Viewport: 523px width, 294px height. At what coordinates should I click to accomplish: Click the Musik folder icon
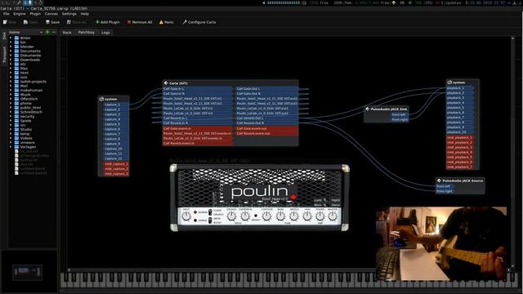click(x=16, y=95)
